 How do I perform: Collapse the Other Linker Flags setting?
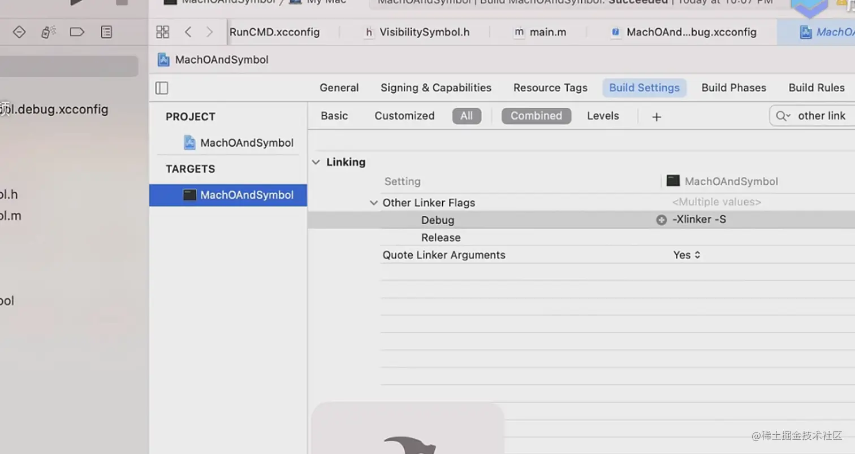tap(374, 203)
